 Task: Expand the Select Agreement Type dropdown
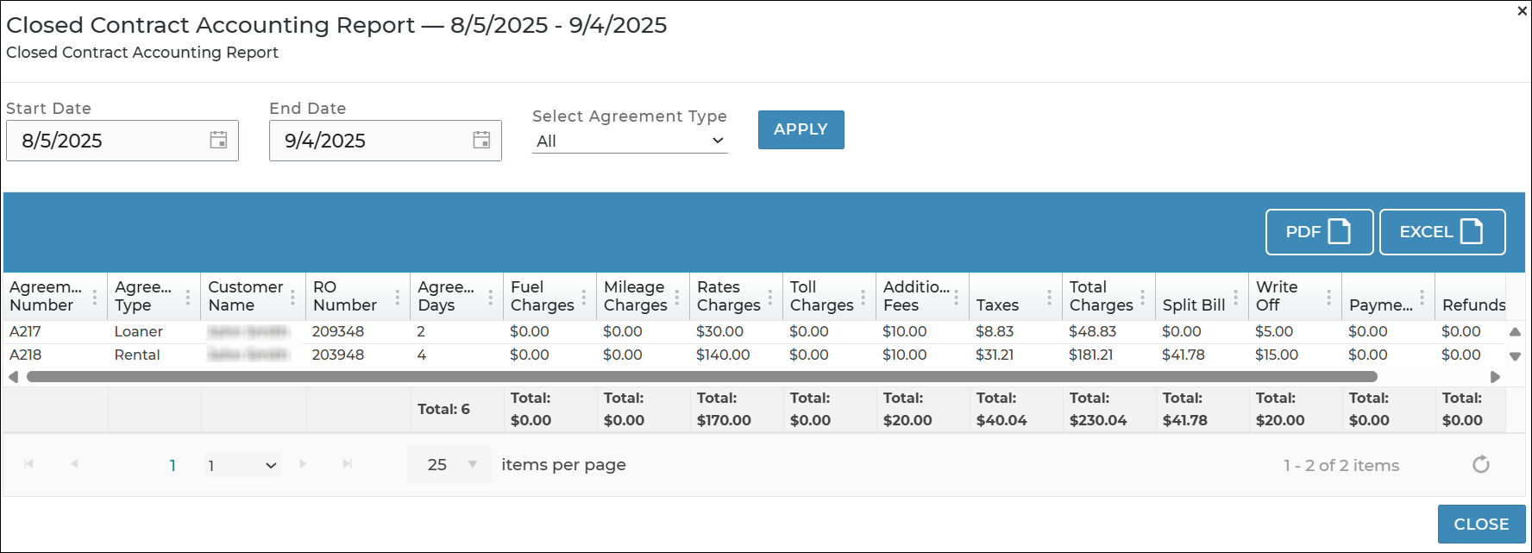630,141
